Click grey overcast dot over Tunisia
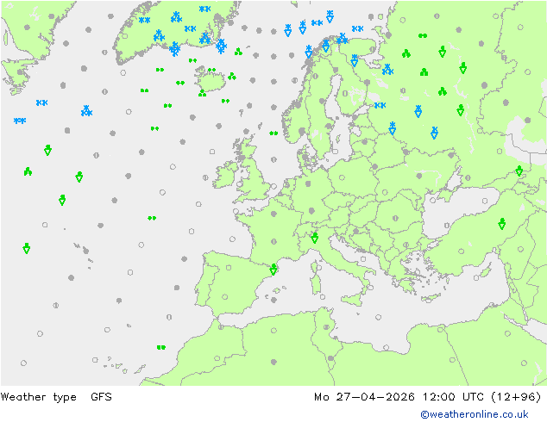 (330, 358)
